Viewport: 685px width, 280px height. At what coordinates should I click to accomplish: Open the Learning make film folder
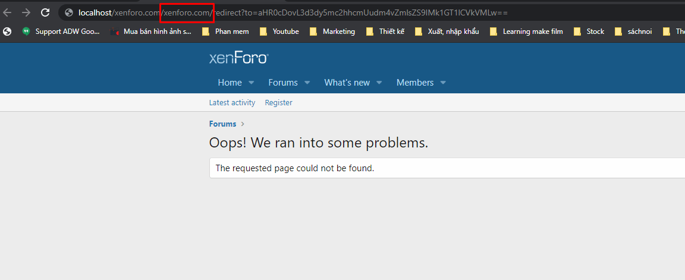pyautogui.click(x=526, y=32)
